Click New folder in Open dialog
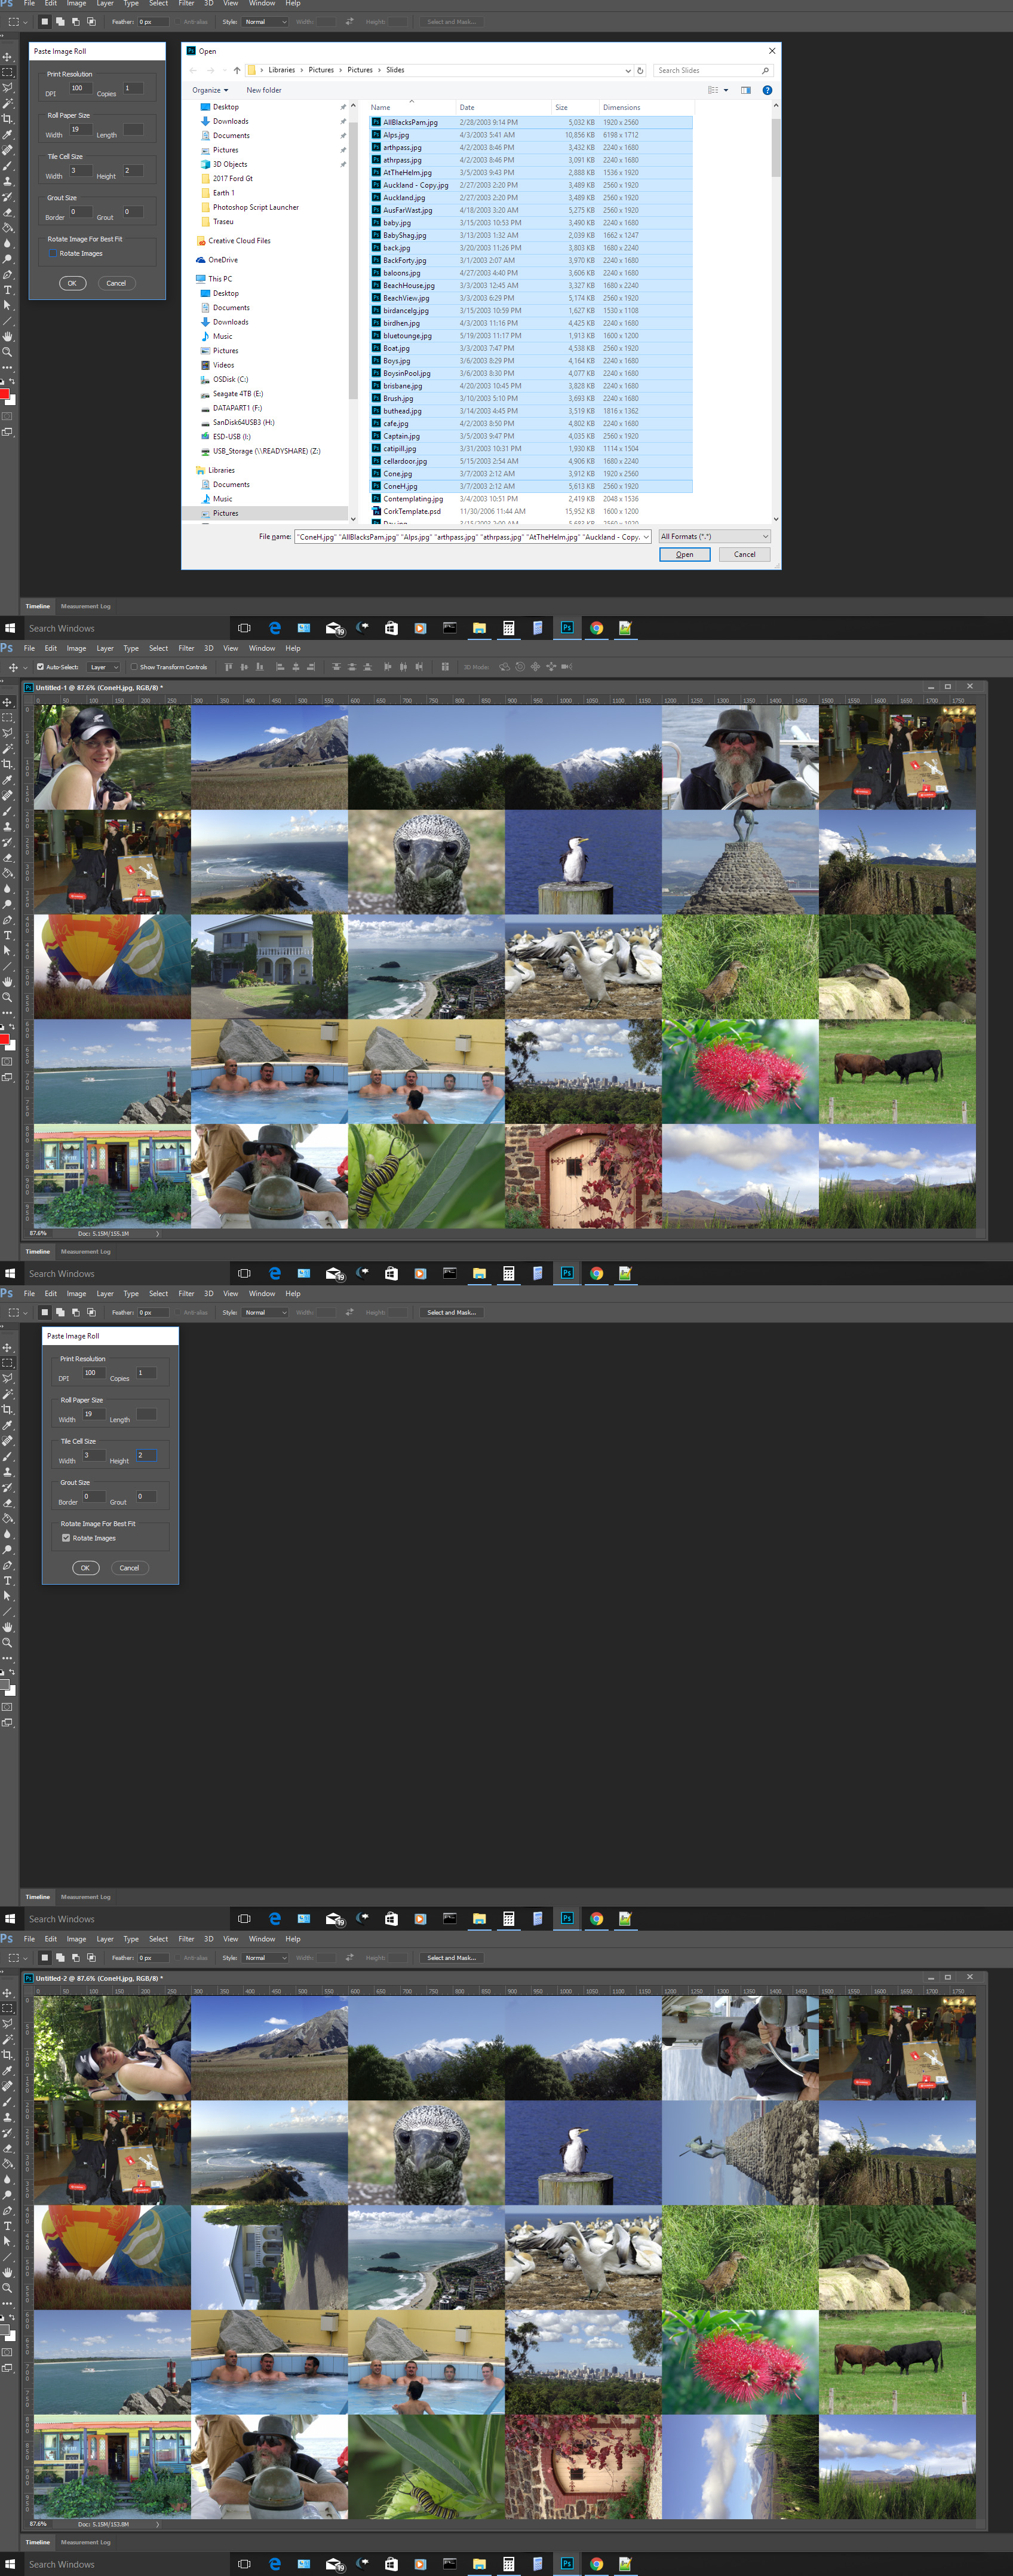Image resolution: width=1013 pixels, height=2576 pixels. 264,90
